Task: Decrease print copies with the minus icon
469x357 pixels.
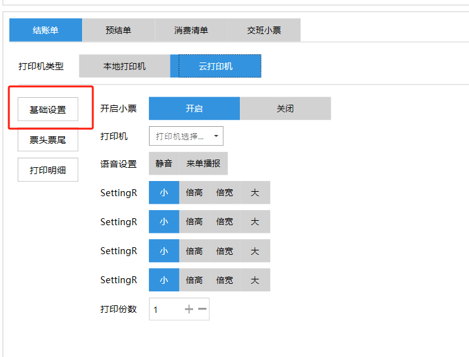Action: click(x=202, y=309)
